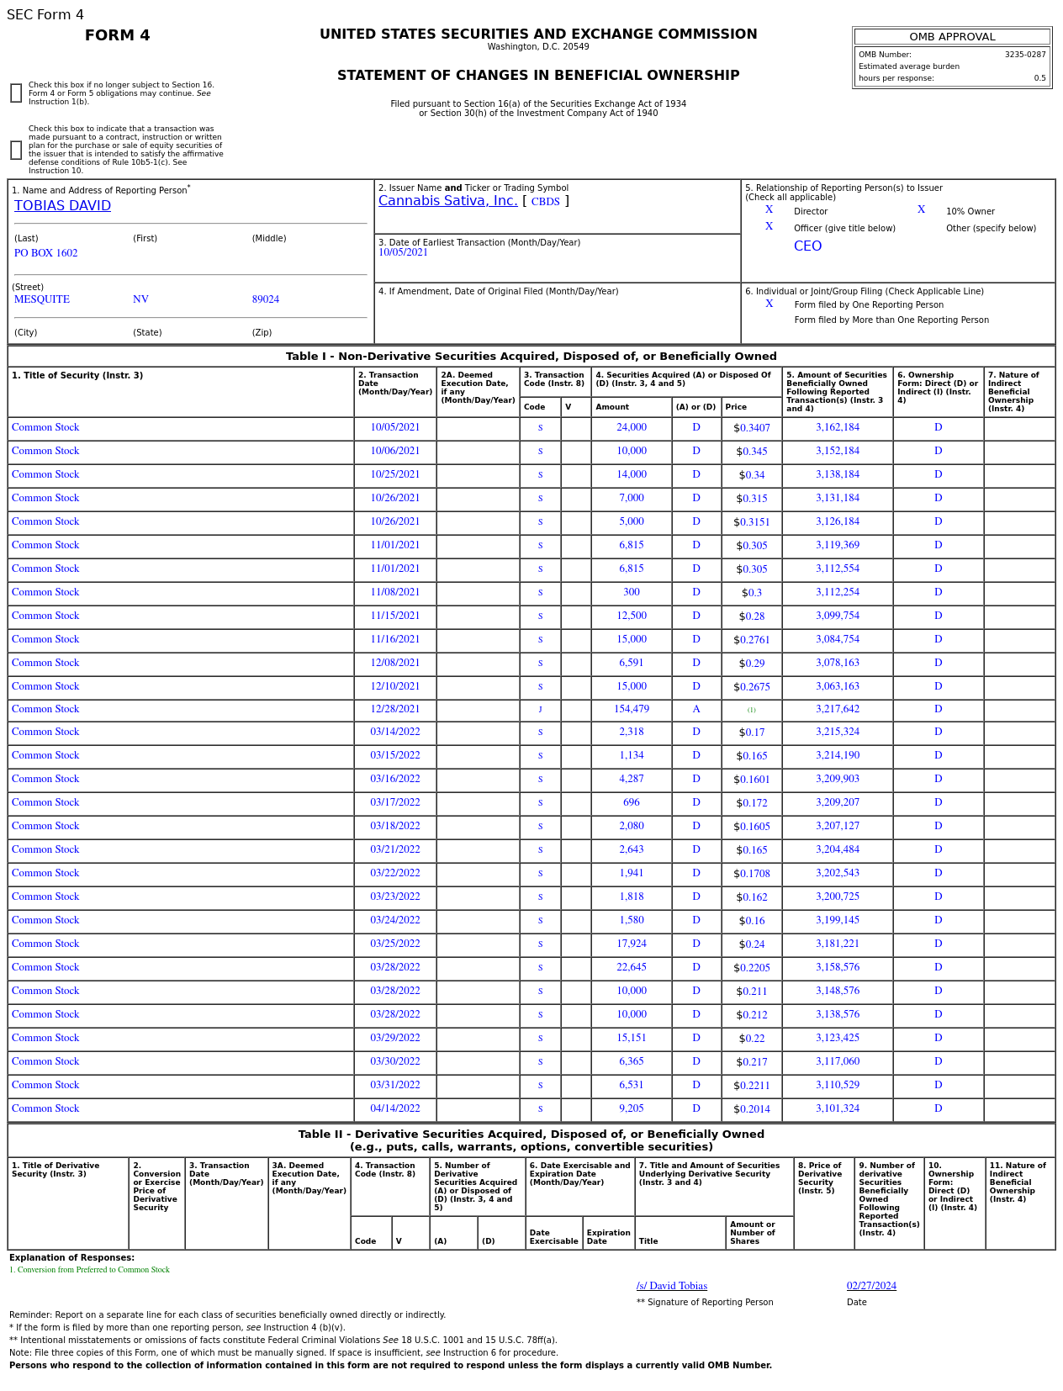Click the NV state value

(140, 299)
